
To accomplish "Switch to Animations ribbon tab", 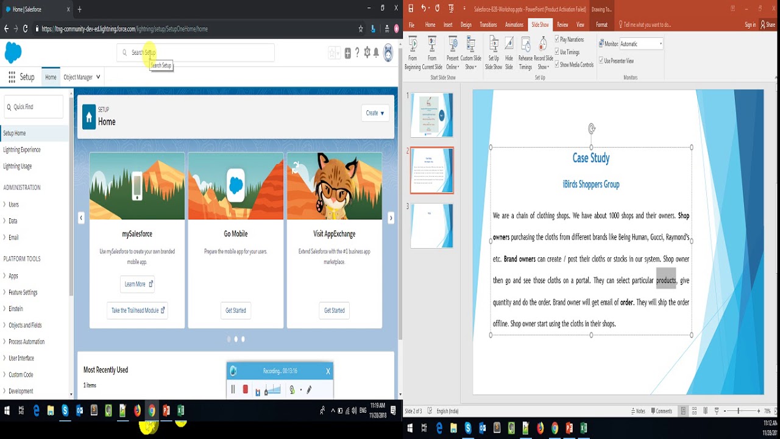I will (514, 25).
